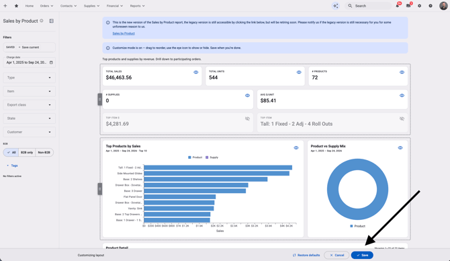Select B2B only filter

pyautogui.click(x=27, y=152)
